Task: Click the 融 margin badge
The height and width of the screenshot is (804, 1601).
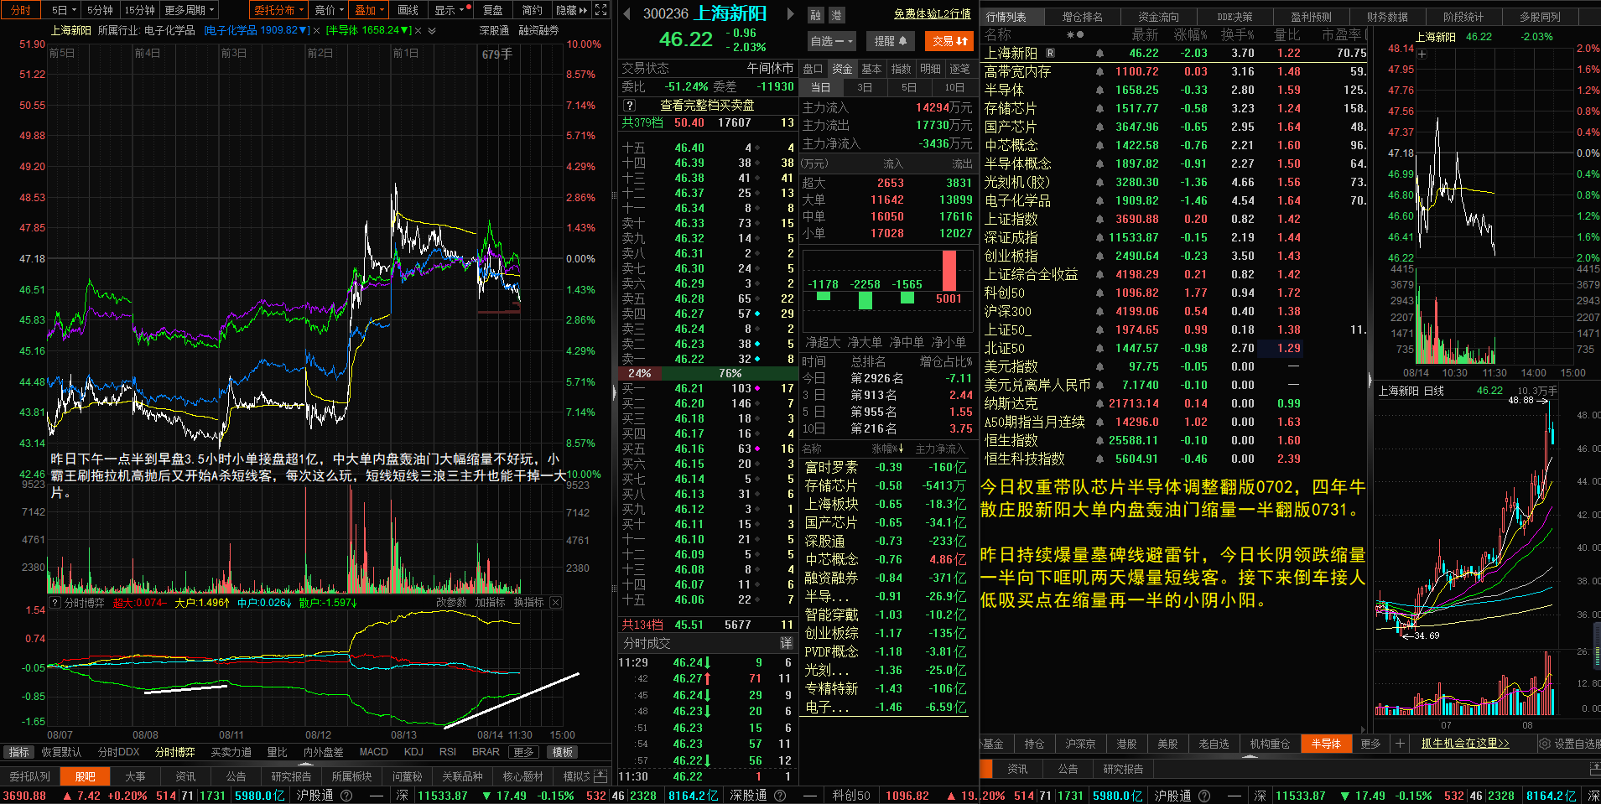Action: click(x=816, y=15)
